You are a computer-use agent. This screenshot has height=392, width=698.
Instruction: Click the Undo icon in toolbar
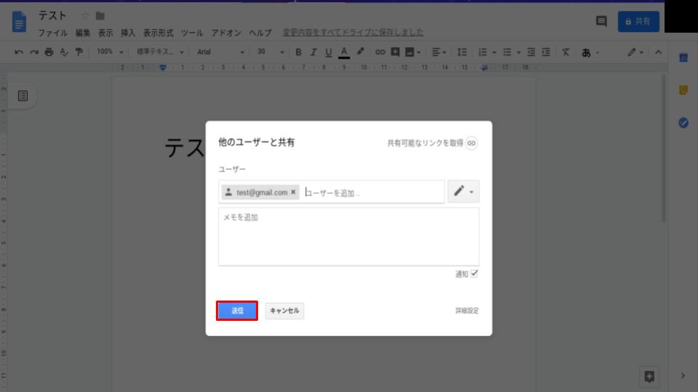19,52
